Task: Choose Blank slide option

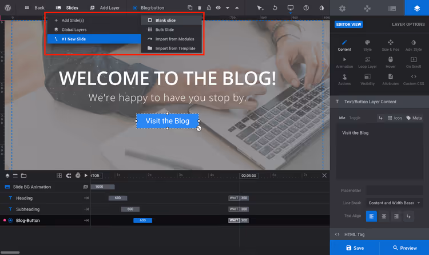Action: [x=171, y=20]
